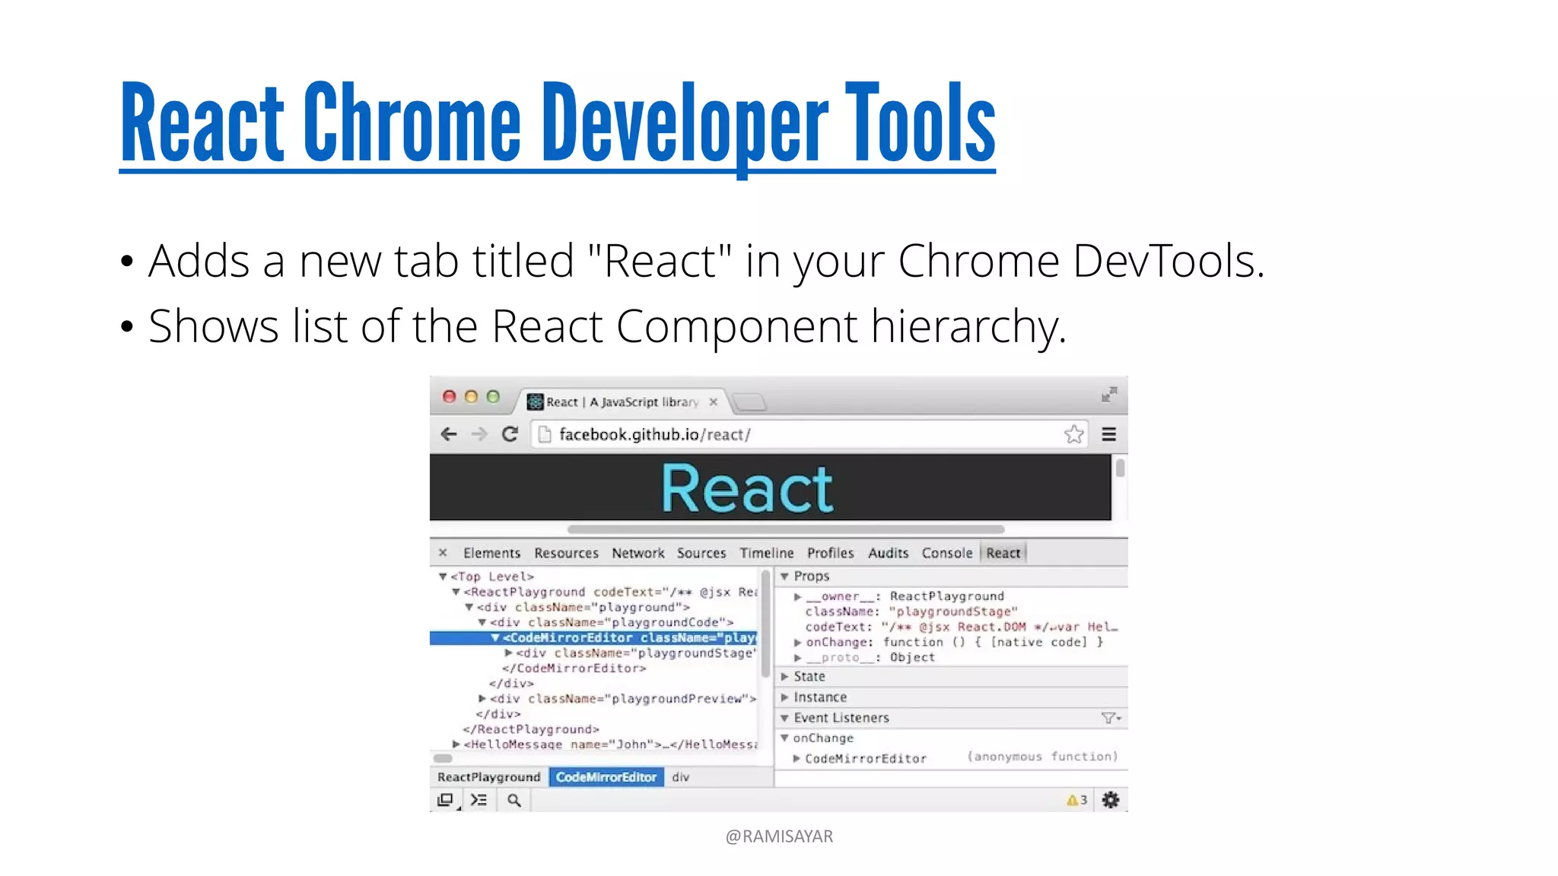The image size is (1558, 876).
Task: Click the facebook.github.io/react/ address bar
Action: coord(809,434)
